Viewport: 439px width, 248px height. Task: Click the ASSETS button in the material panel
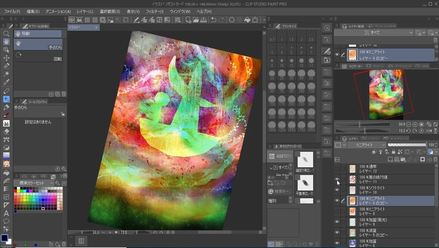coord(280,157)
